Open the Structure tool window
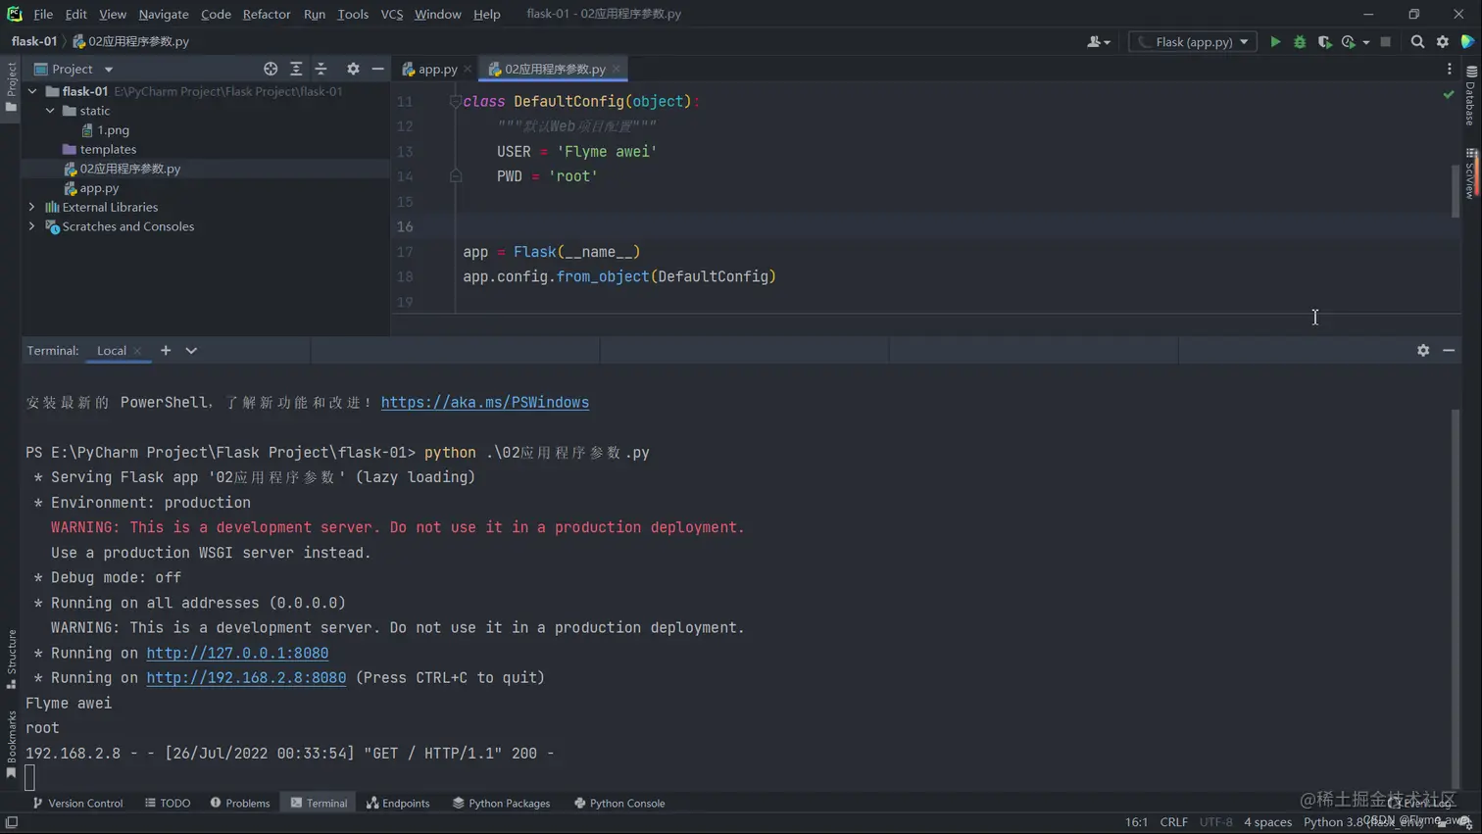1482x834 pixels. pyautogui.click(x=11, y=659)
